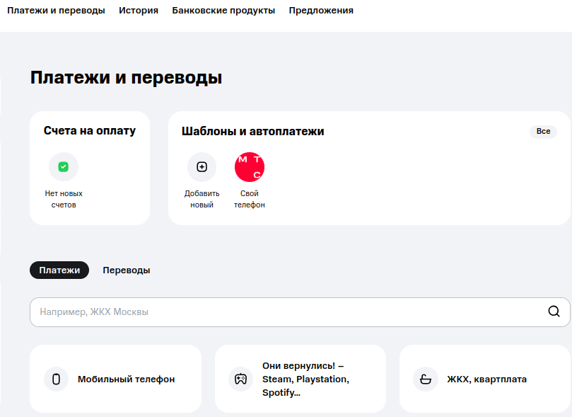Open the Платежи и переводы menu item
This screenshot has width=572, height=417.
click(56, 11)
